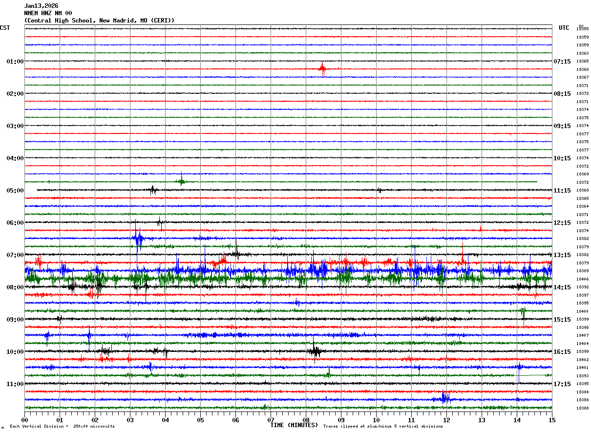Click the CST timezone label
Viewport: 591px width, 433px height.
click(5, 28)
